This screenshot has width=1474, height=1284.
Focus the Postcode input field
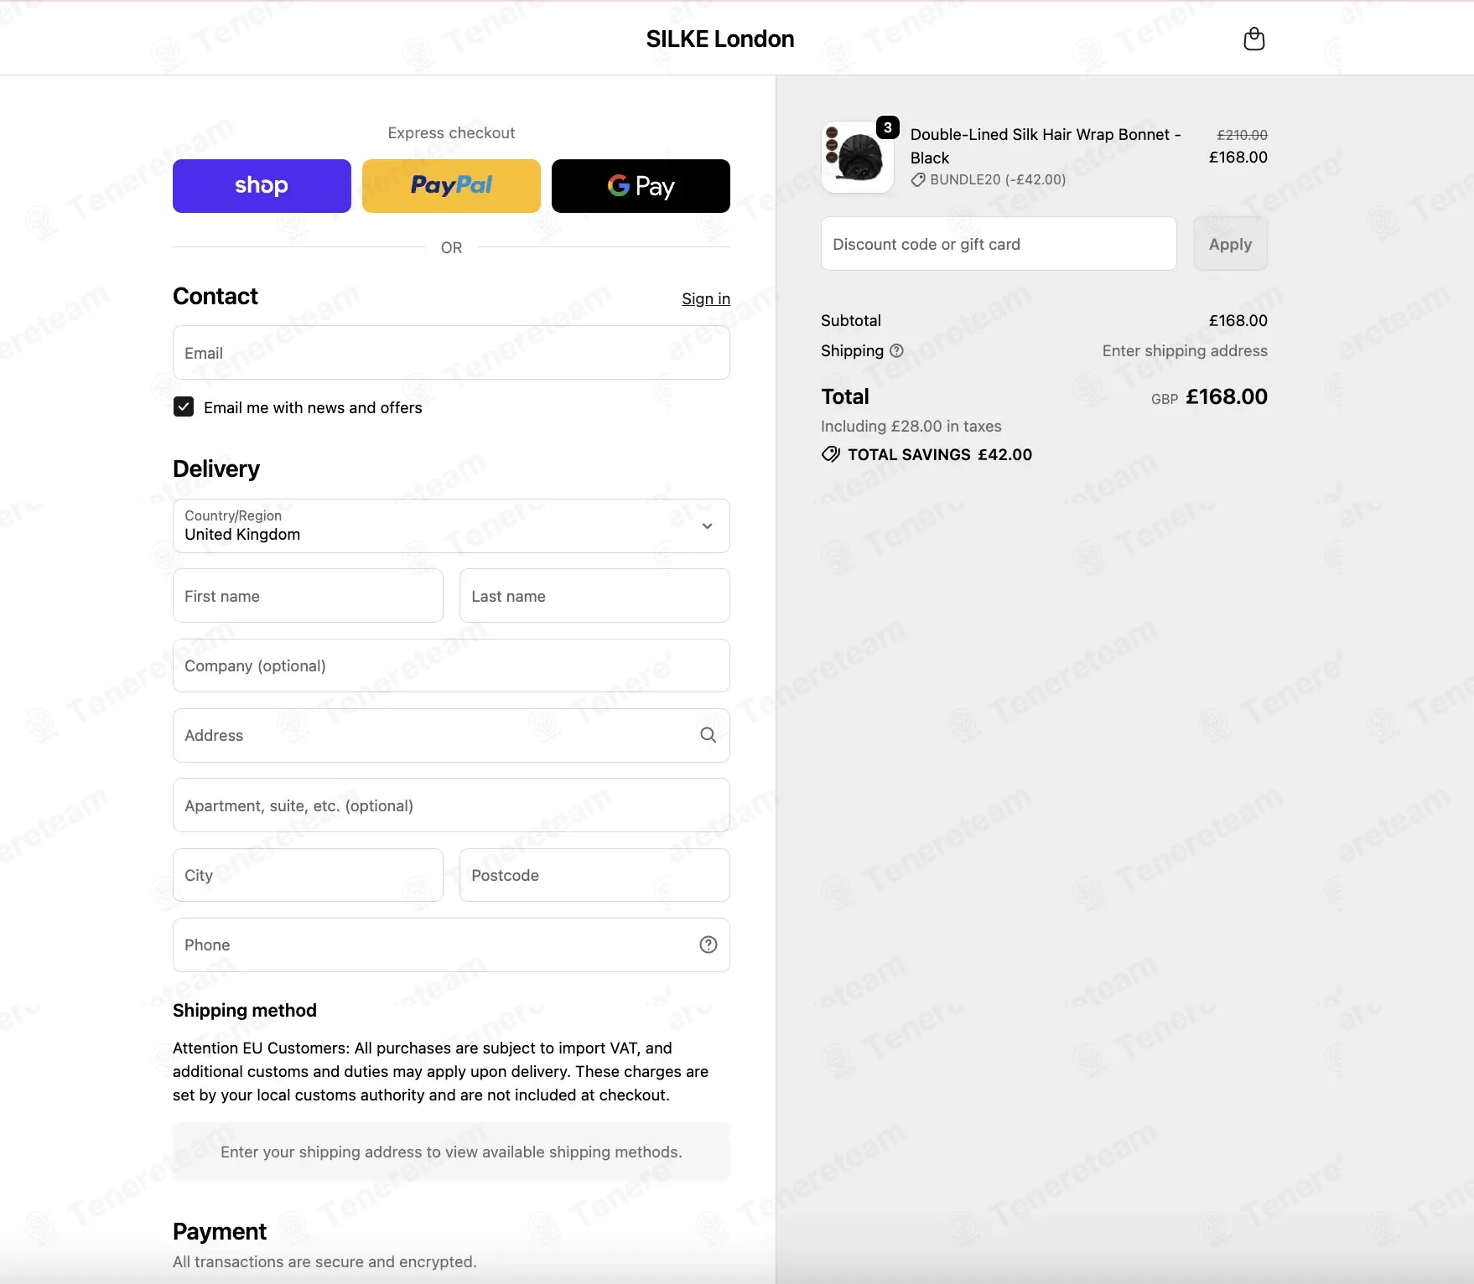tap(594, 875)
